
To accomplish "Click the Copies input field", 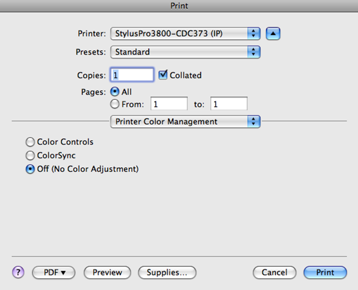I will [132, 75].
